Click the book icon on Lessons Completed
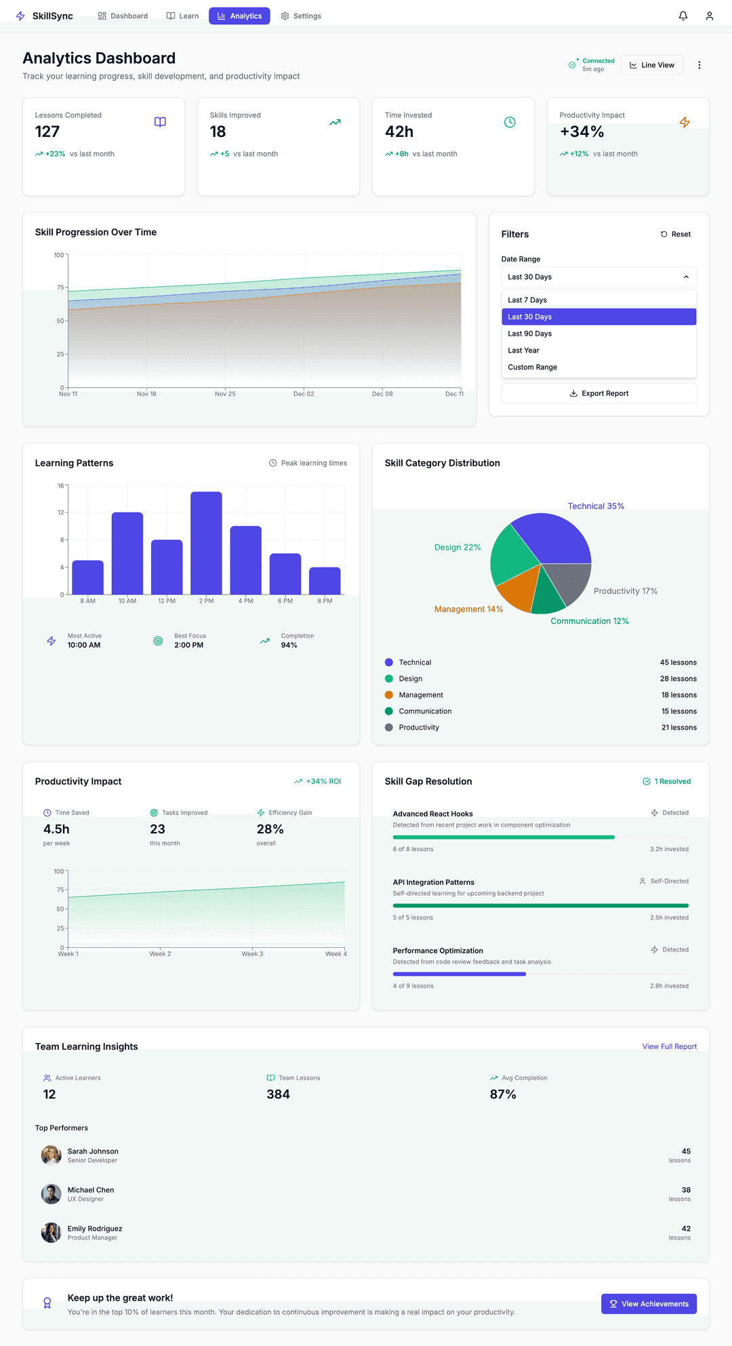The height and width of the screenshot is (1346, 732). pos(160,122)
